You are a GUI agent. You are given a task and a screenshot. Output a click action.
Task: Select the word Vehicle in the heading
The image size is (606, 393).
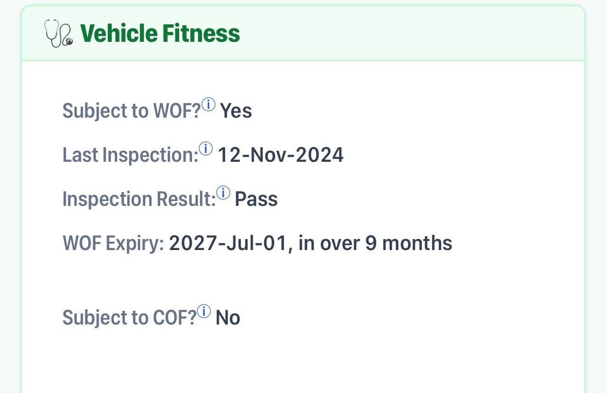click(119, 34)
